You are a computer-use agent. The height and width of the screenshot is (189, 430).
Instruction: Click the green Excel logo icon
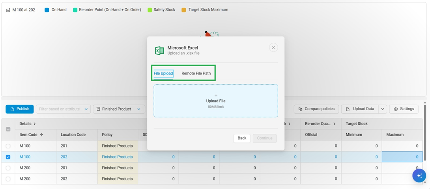159,50
